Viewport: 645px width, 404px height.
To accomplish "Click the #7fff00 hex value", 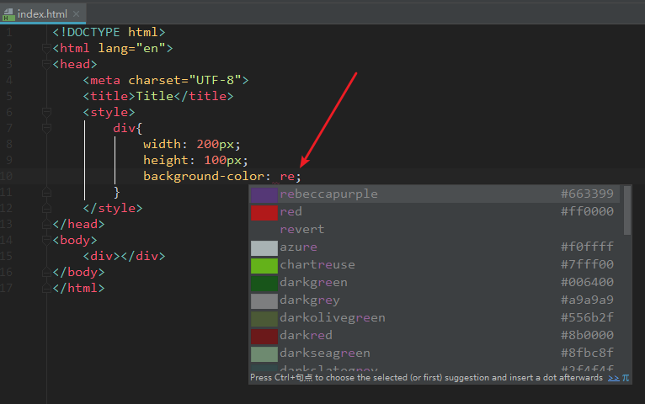I will [587, 264].
